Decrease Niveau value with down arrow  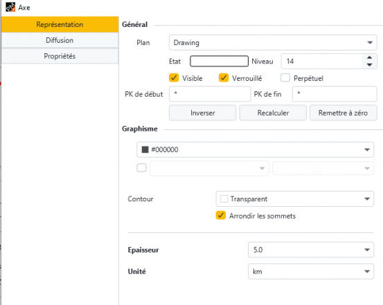(369, 64)
